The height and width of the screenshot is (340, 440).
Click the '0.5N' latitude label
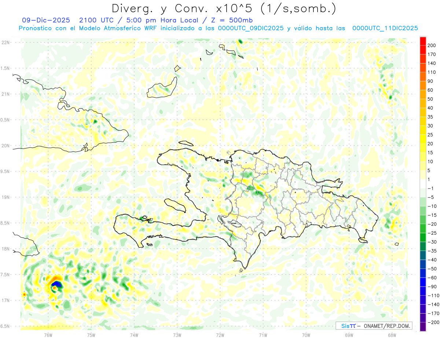point(5,120)
